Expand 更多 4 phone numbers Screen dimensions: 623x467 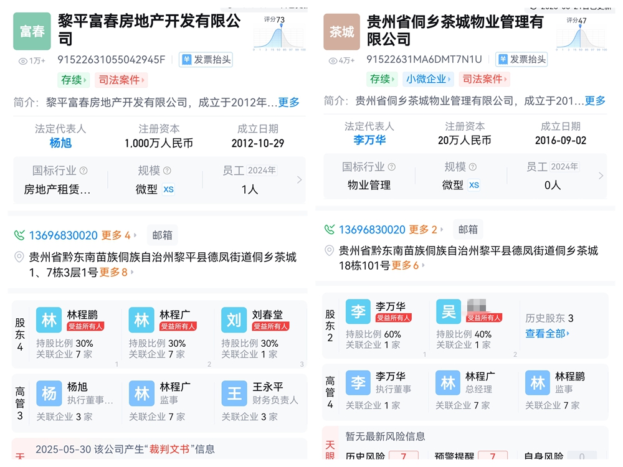click(119, 235)
